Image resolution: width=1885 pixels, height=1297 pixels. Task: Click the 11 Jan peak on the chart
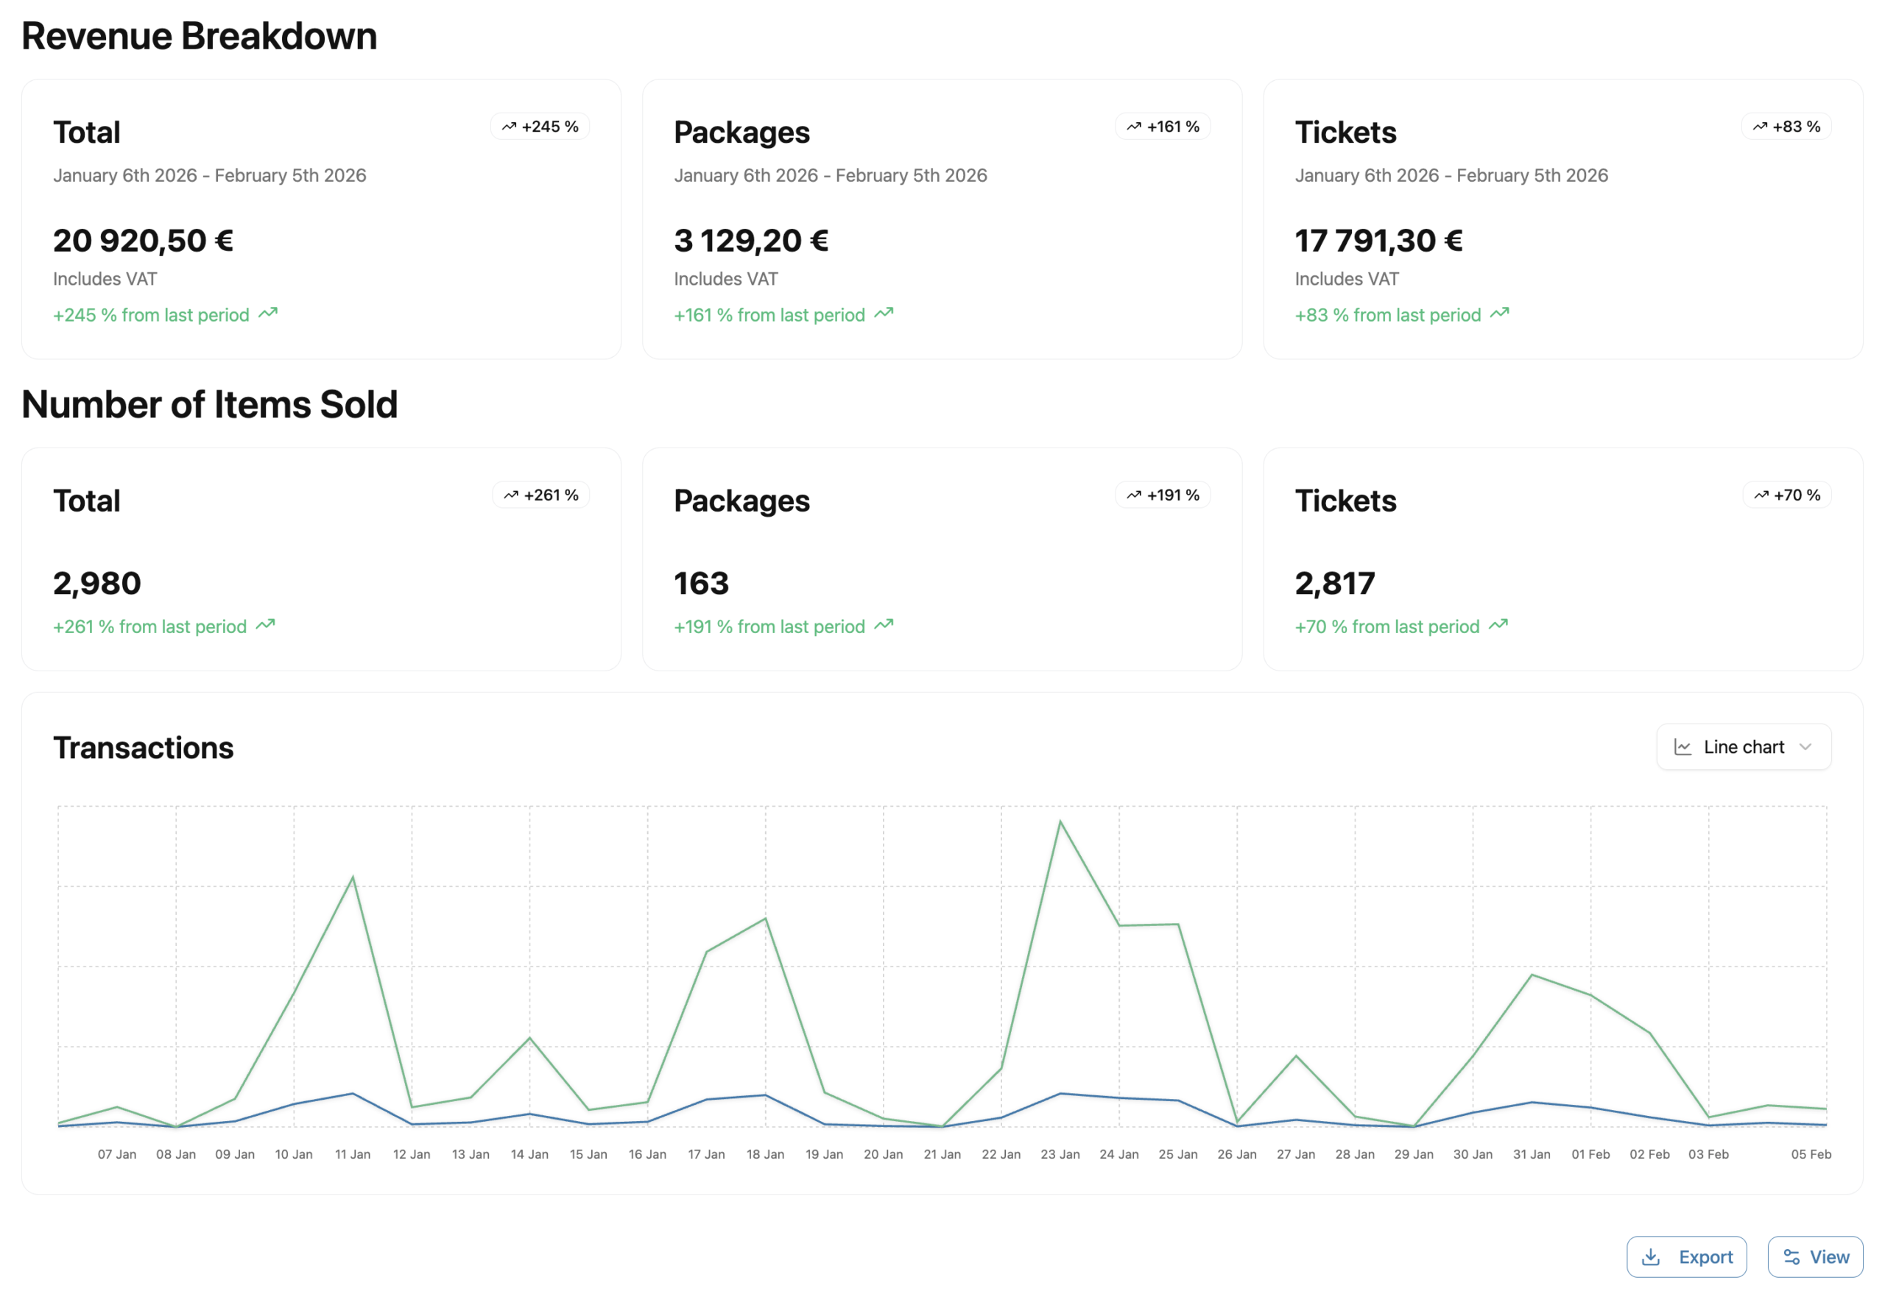[353, 877]
